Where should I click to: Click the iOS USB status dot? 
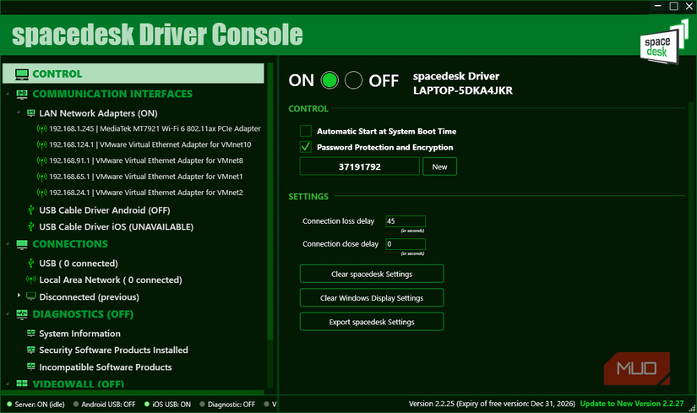pos(147,404)
